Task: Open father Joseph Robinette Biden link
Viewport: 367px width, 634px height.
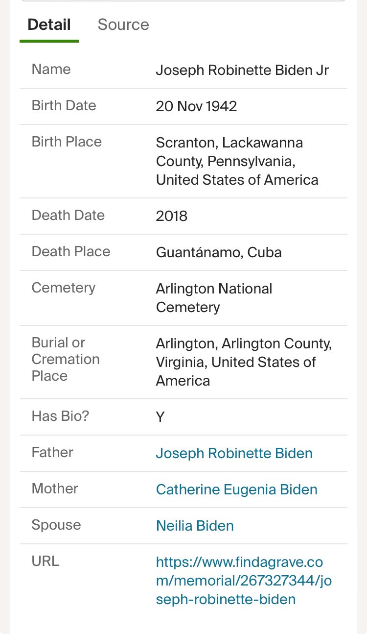Action: click(x=234, y=453)
